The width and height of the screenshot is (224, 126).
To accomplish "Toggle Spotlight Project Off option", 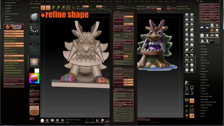I will point(14,61).
